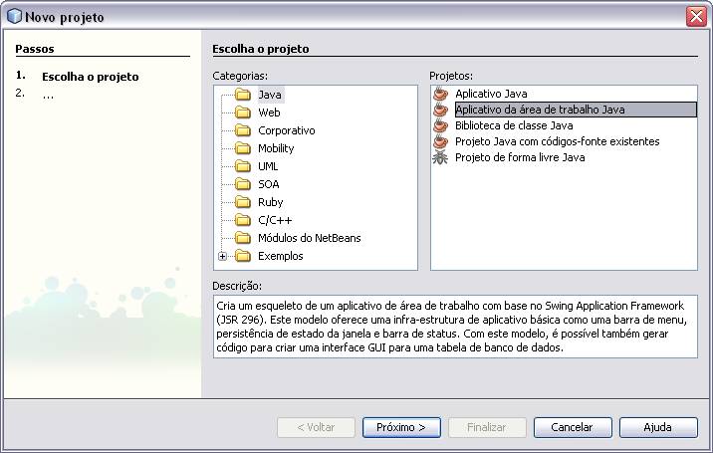Click the C/C++ folder icon
Image resolution: width=713 pixels, height=453 pixels.
243,220
